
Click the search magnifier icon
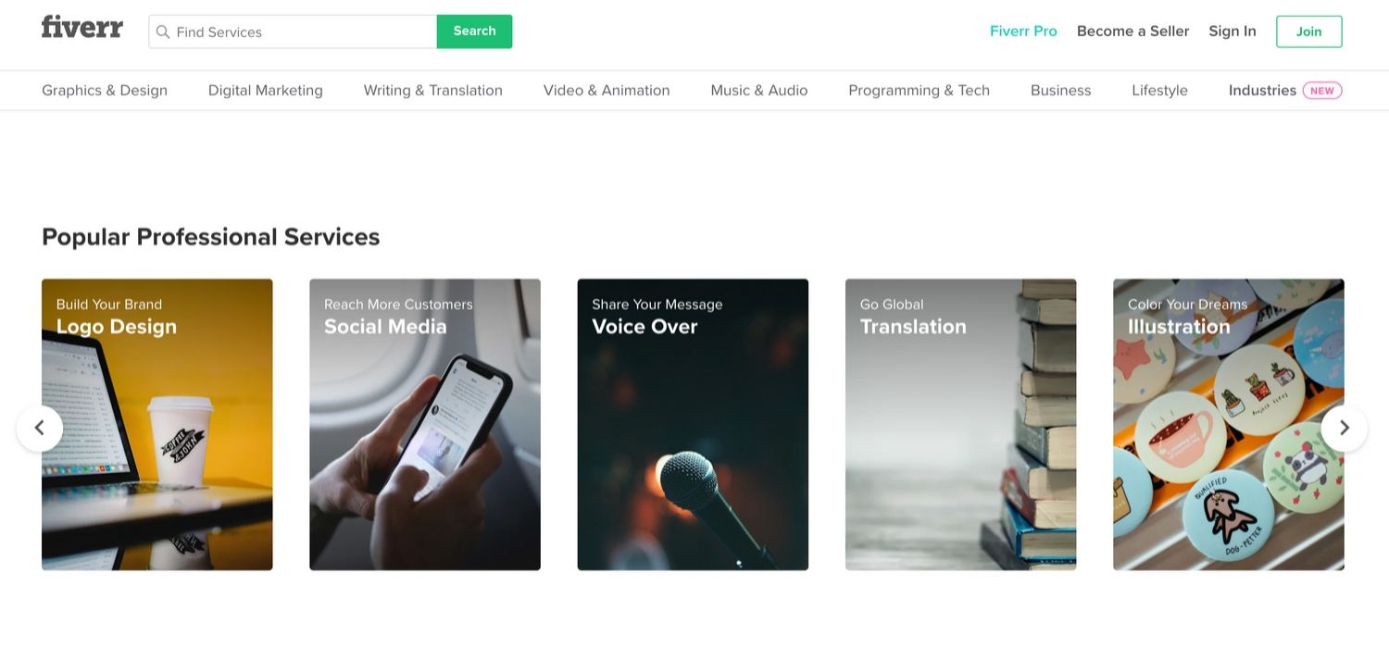[163, 31]
